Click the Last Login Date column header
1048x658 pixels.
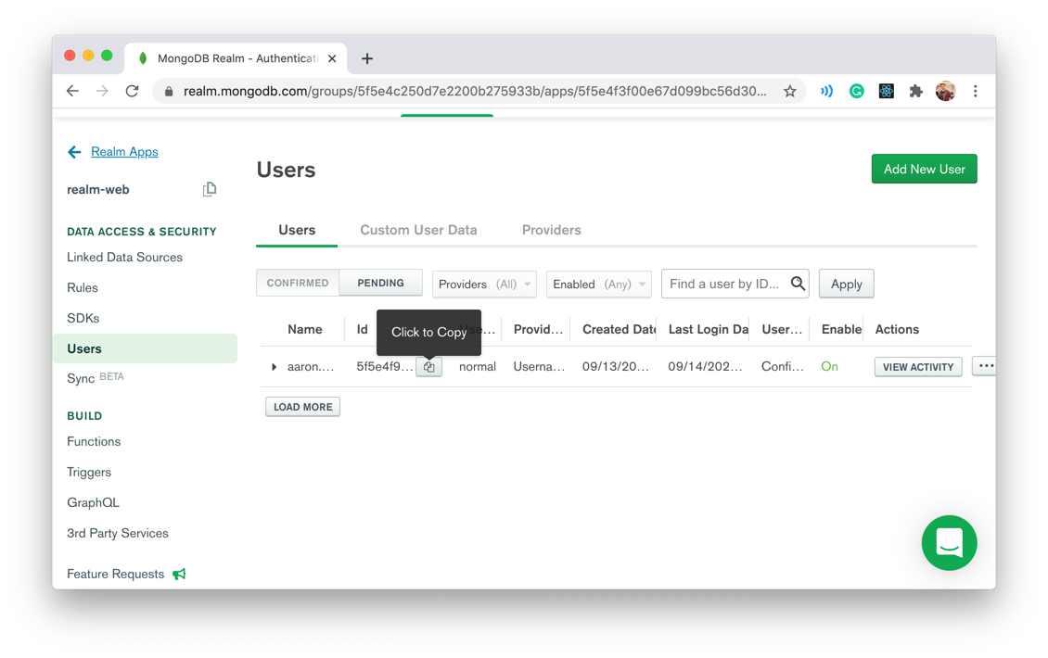(709, 329)
